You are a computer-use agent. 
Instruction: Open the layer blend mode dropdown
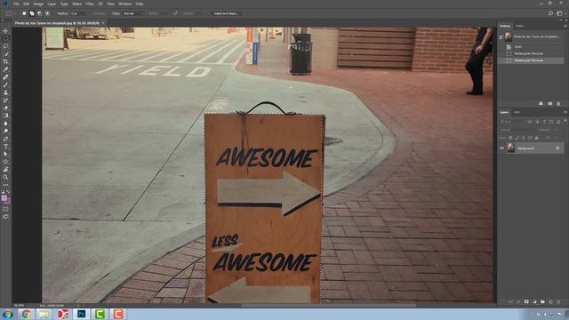pyautogui.click(x=517, y=130)
